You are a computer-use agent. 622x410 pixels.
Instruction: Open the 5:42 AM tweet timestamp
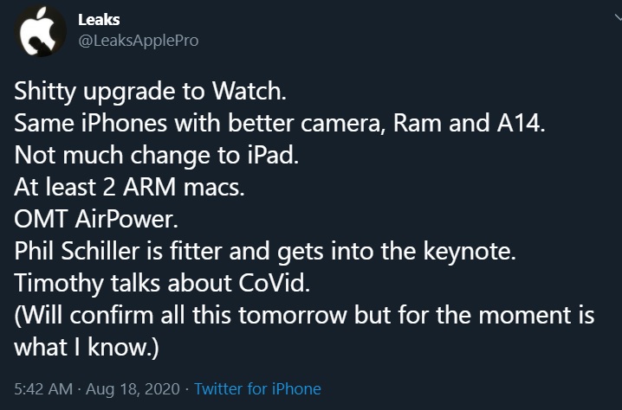click(x=41, y=388)
